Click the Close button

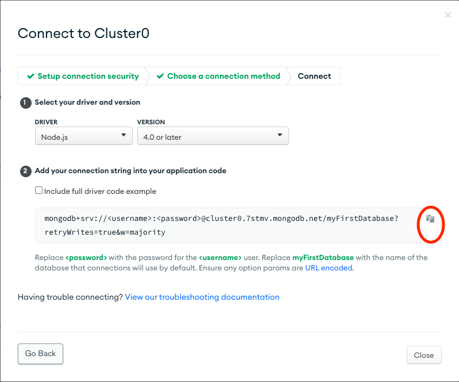[424, 355]
